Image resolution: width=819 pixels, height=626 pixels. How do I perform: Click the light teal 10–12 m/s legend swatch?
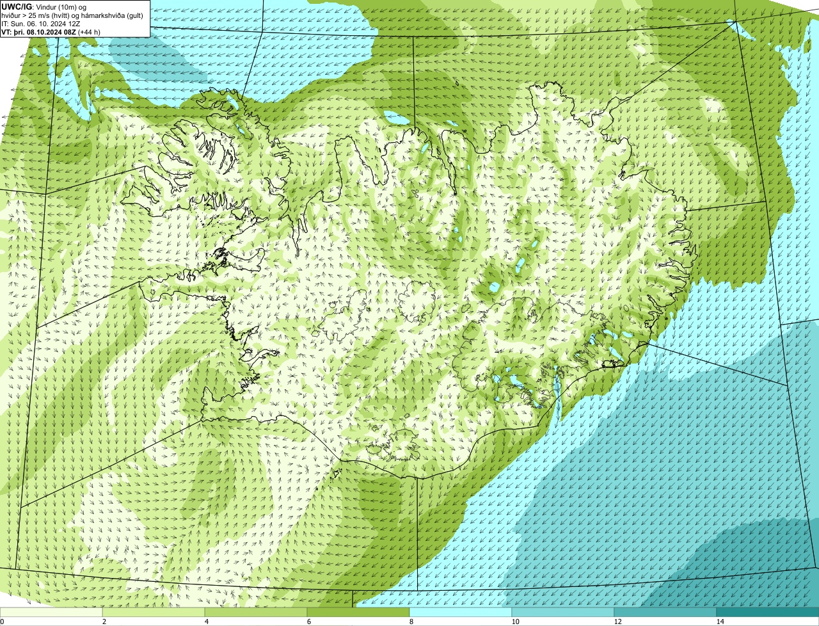[563, 612]
